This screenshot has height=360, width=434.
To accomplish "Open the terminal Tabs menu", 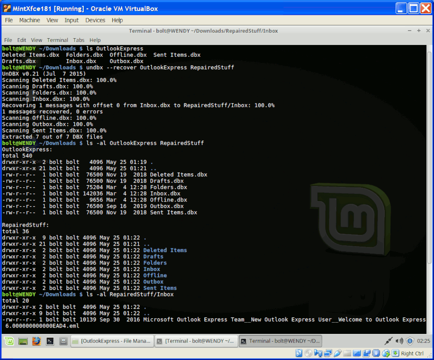I will 78,40.
